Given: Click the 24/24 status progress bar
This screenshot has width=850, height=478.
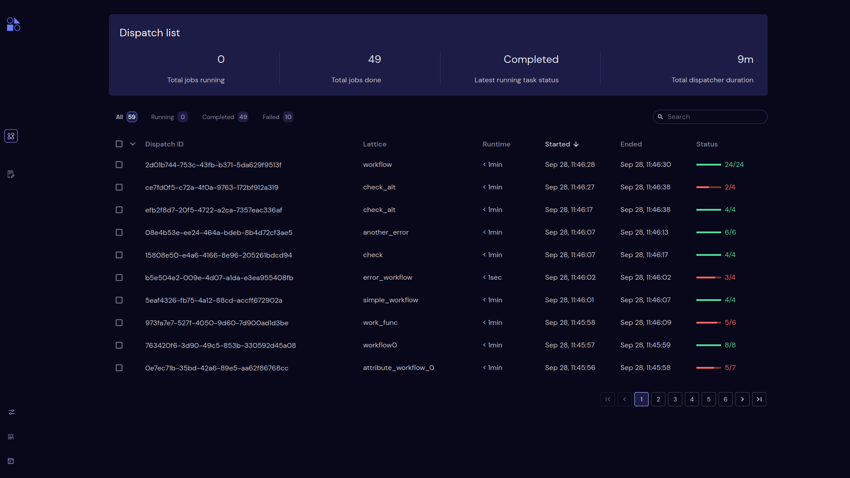Looking at the screenshot, I should pyautogui.click(x=709, y=165).
